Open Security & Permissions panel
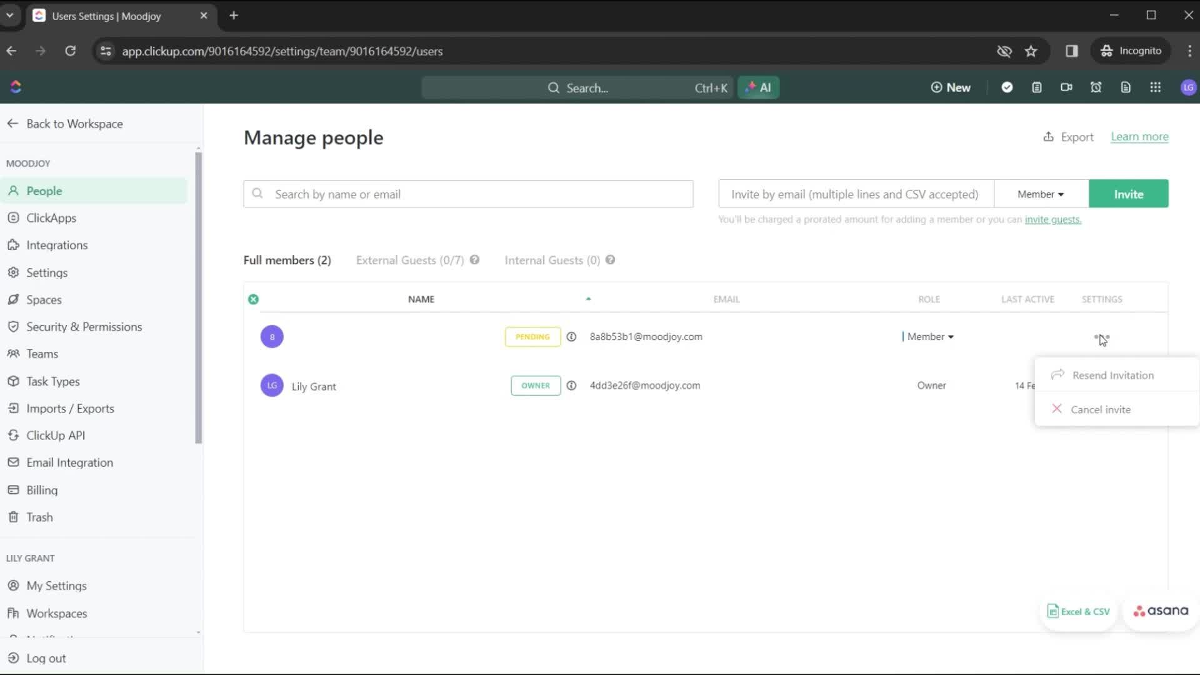 click(x=84, y=326)
